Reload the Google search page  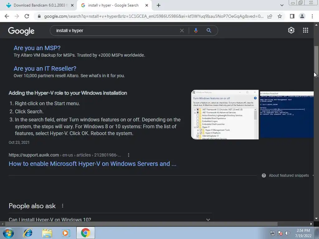(27, 16)
